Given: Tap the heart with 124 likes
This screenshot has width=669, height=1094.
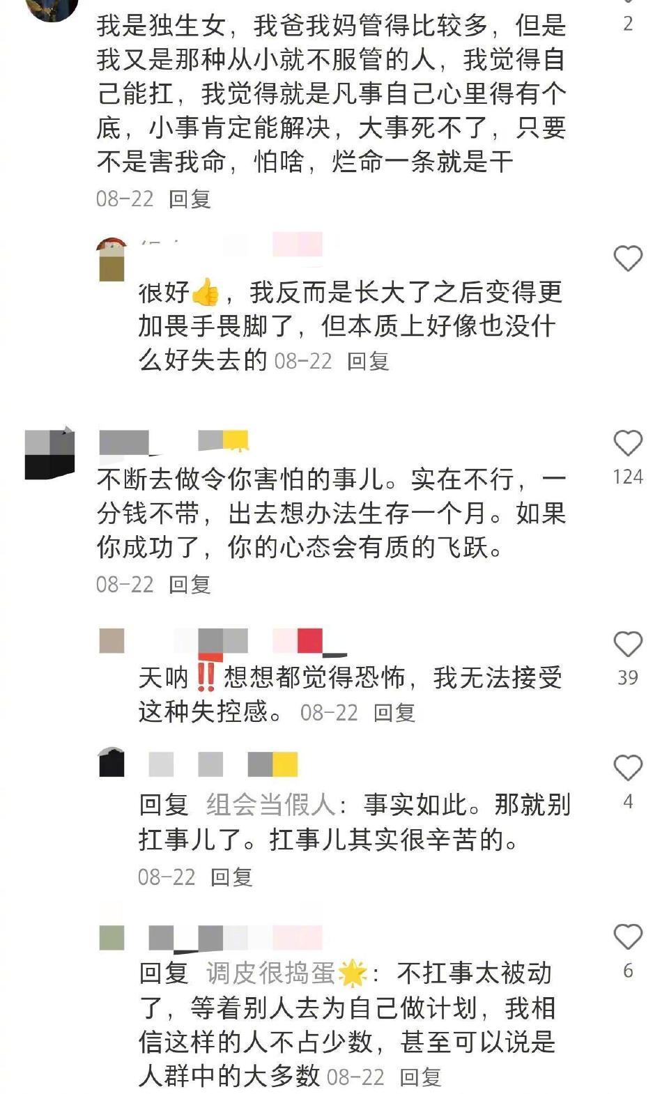Looking at the screenshot, I should [627, 442].
